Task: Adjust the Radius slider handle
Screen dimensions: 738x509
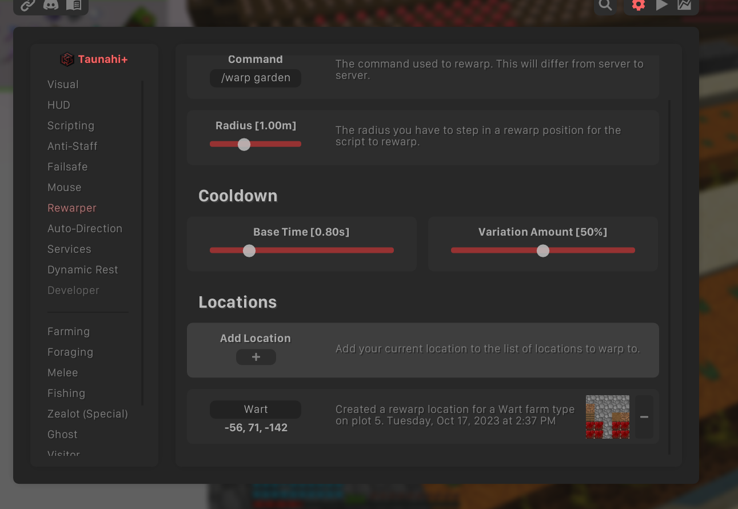Action: coord(244,144)
